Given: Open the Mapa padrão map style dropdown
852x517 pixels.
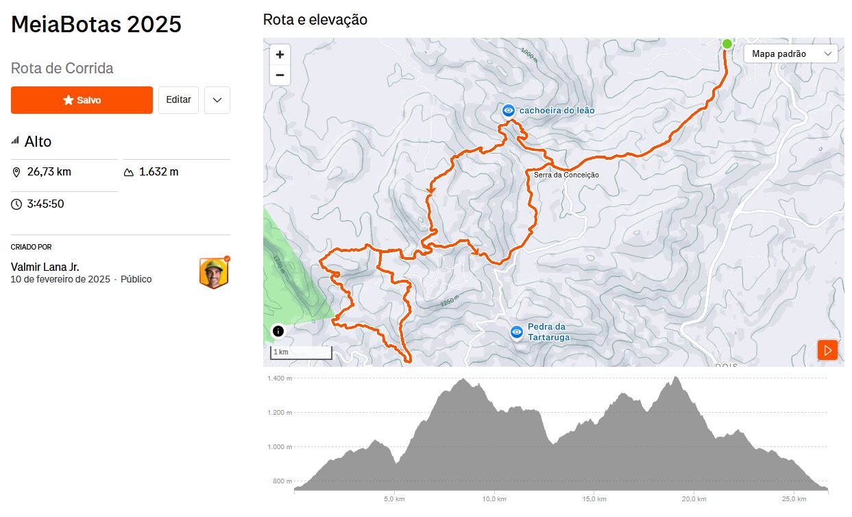Looking at the screenshot, I should point(790,53).
